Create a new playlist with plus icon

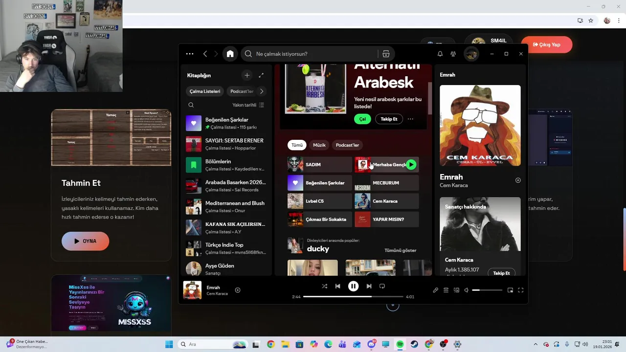[x=247, y=75]
